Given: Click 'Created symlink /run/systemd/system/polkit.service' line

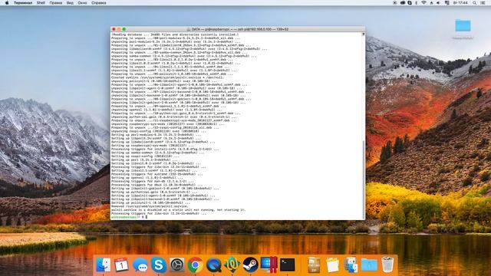Looking at the screenshot, I should point(168,77).
